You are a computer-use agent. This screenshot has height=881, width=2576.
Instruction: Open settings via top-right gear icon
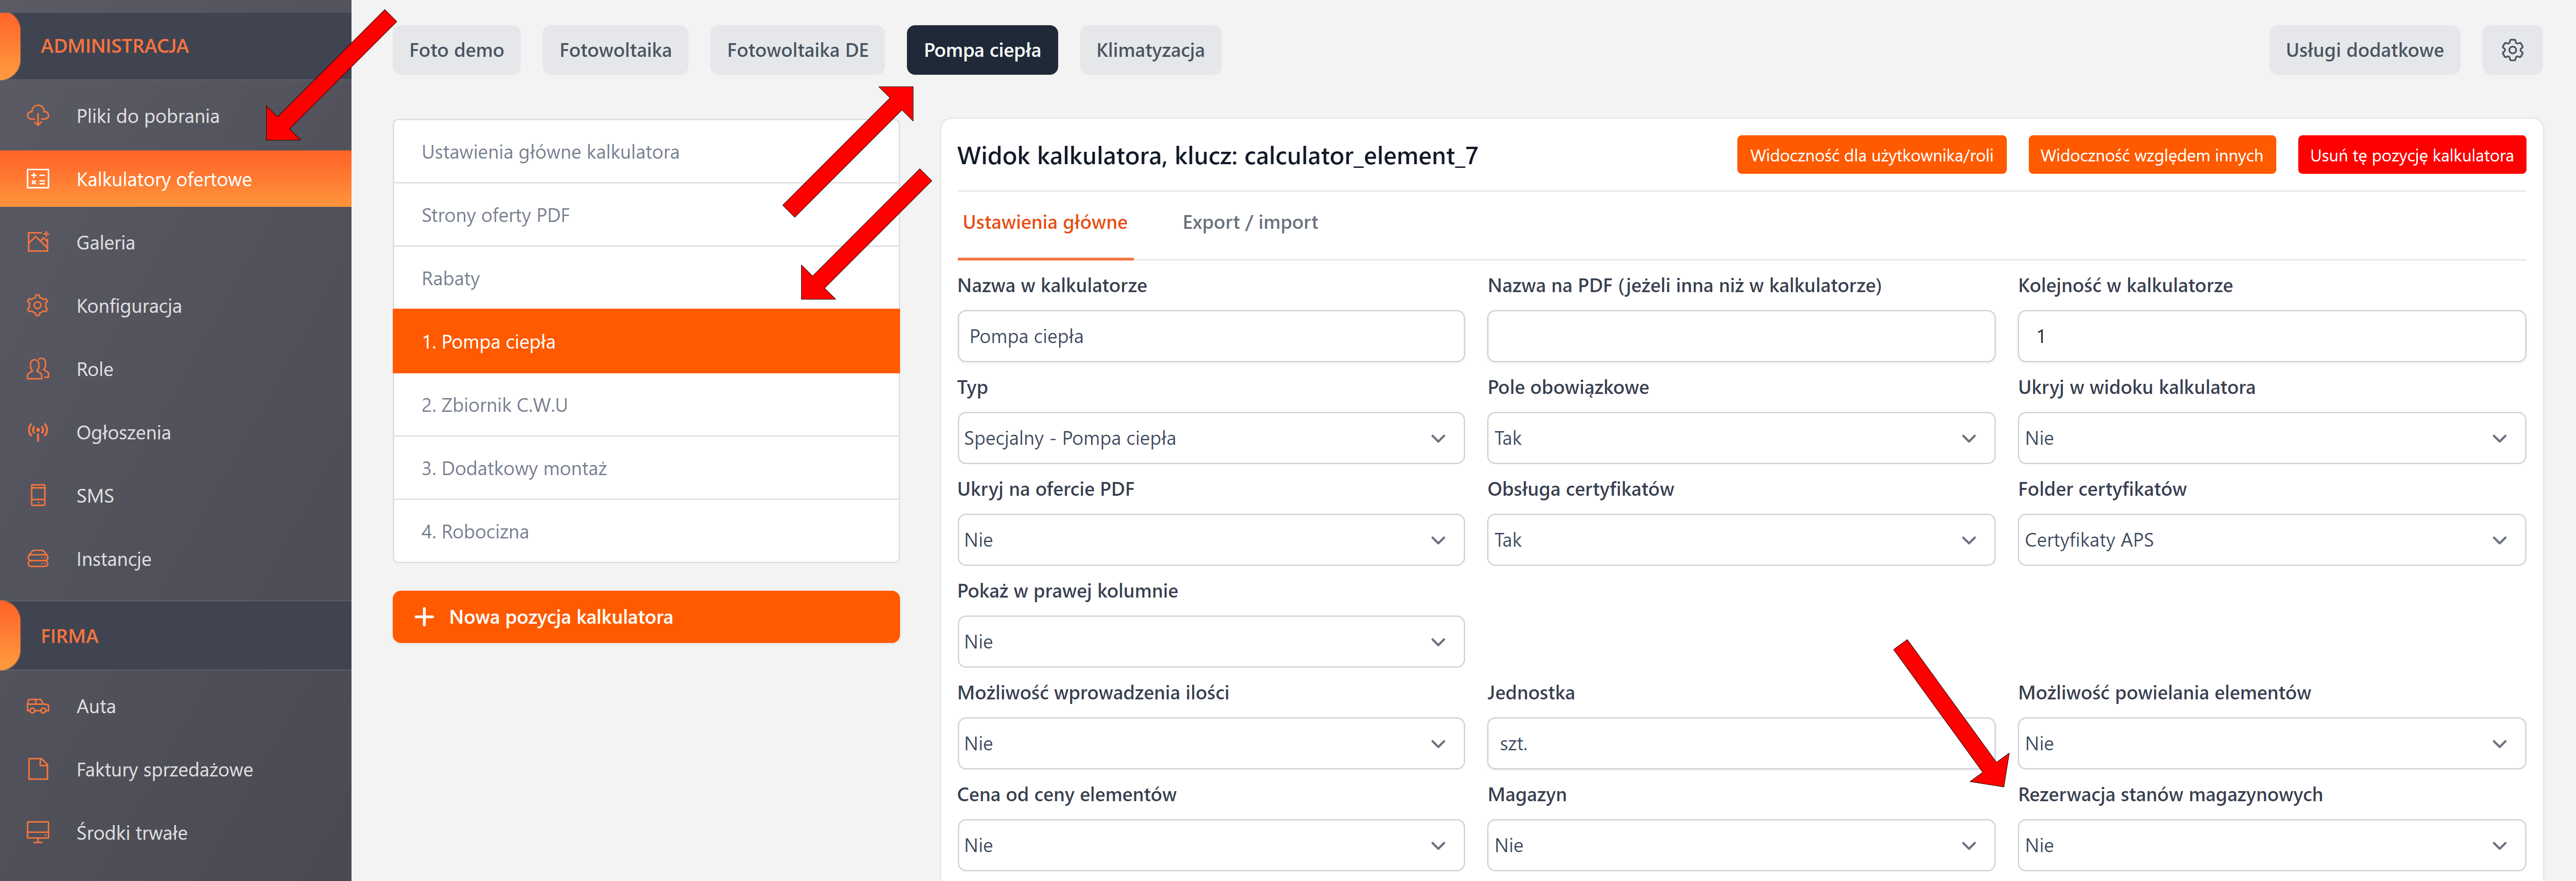[x=2511, y=50]
